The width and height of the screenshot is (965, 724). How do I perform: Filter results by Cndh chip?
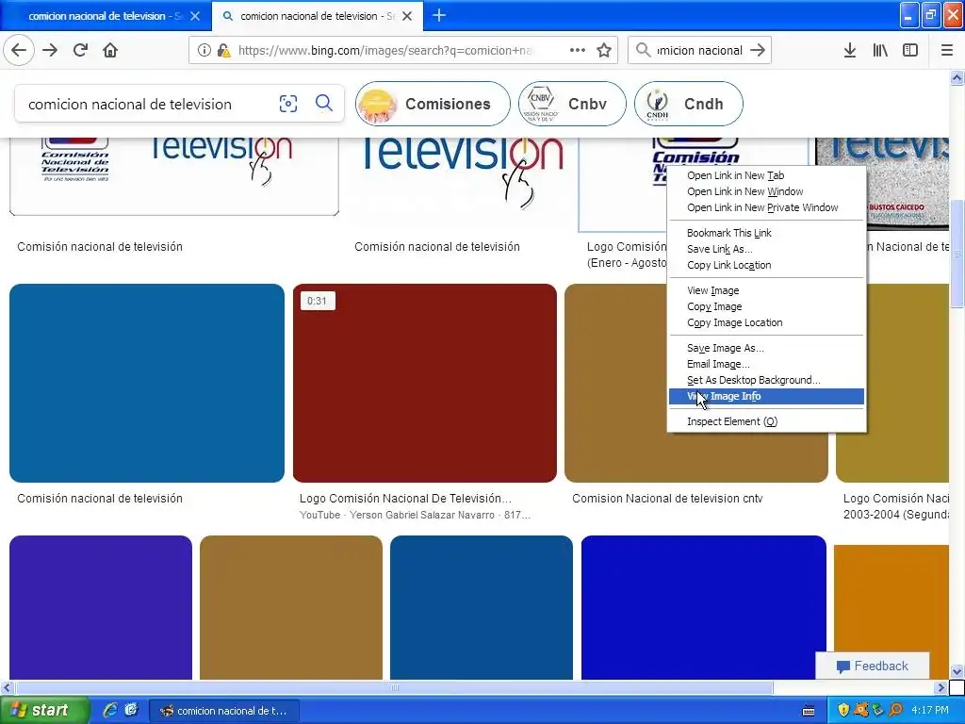point(689,104)
